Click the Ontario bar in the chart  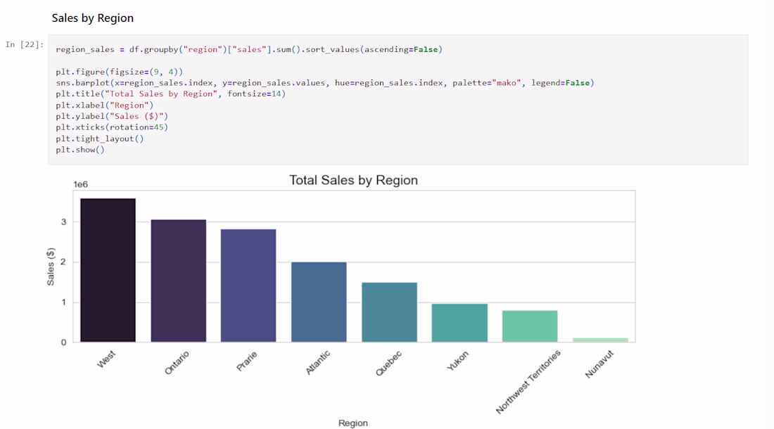point(179,281)
